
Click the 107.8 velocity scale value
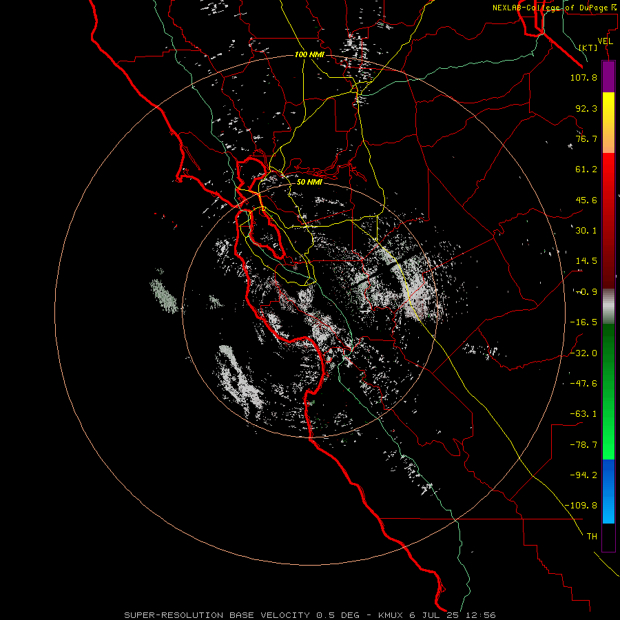pos(583,77)
